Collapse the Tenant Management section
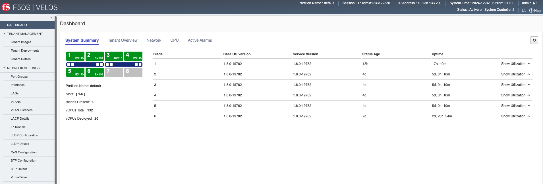543x184 pixels. [x=5, y=34]
